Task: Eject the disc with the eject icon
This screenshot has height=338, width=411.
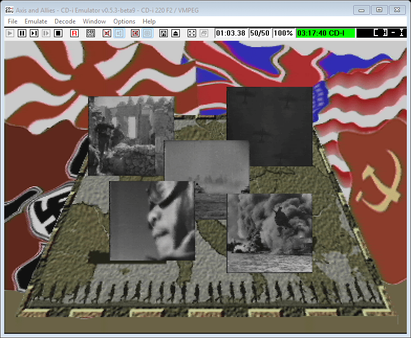Action: coord(176,33)
